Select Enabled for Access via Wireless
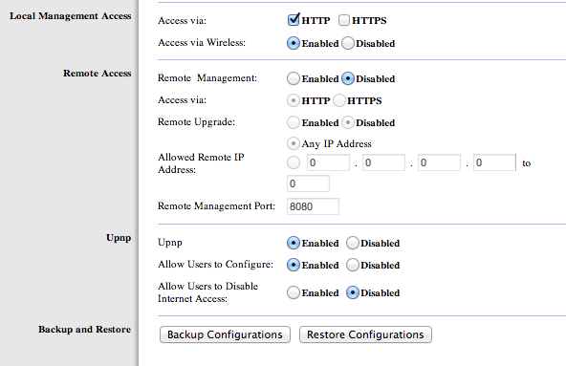This screenshot has height=366, width=566. click(x=294, y=43)
